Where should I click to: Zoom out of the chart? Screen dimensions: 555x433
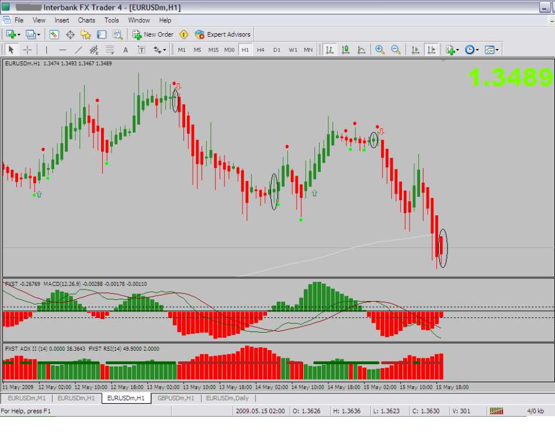tap(396, 50)
